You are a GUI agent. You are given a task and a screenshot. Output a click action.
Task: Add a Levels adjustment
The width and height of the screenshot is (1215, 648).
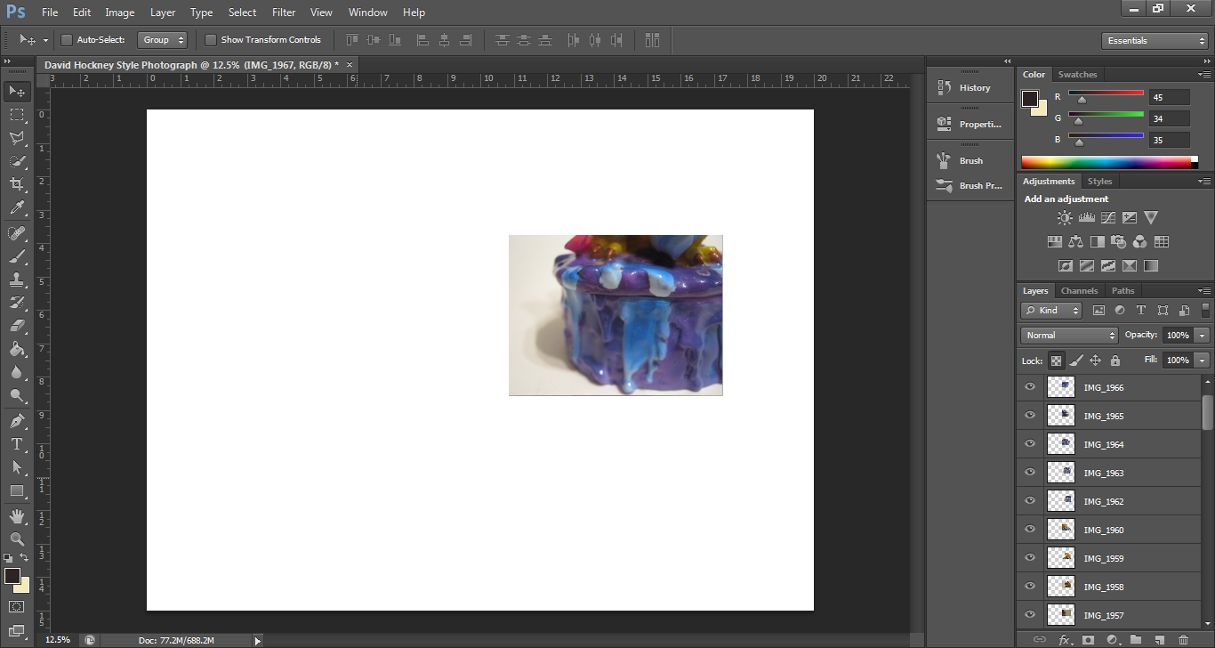(1086, 217)
